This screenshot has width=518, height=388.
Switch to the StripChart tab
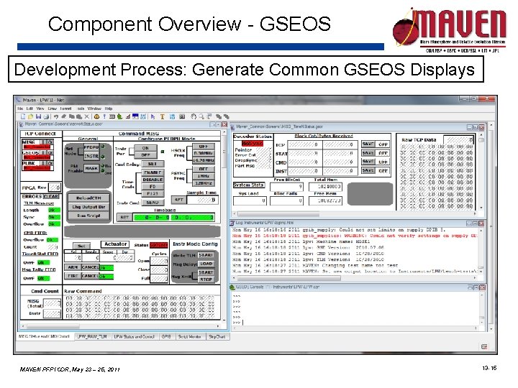coord(217,336)
